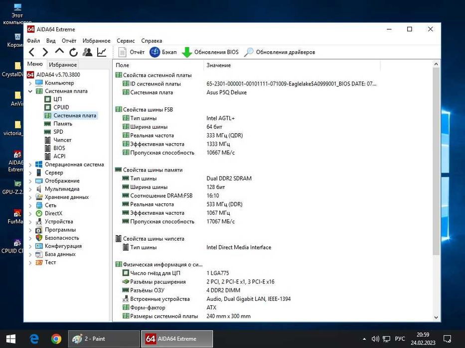Open the Вид menu
This screenshot has width=465, height=348.
51,41
